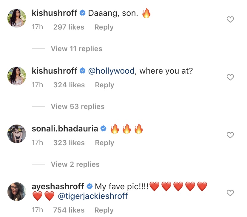
Task: Reply to ayeshashroff's "My fave pic" comment
Action: pyautogui.click(x=104, y=210)
